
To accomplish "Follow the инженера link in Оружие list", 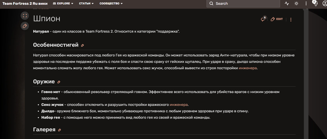I will click(179, 105).
